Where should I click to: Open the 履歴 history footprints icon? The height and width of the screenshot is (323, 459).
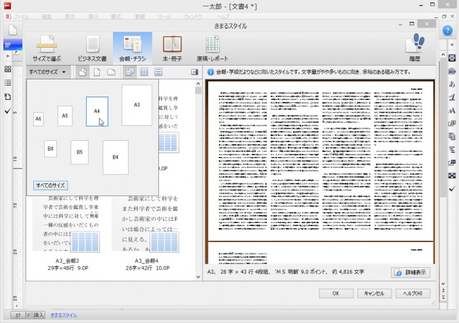pos(415,48)
